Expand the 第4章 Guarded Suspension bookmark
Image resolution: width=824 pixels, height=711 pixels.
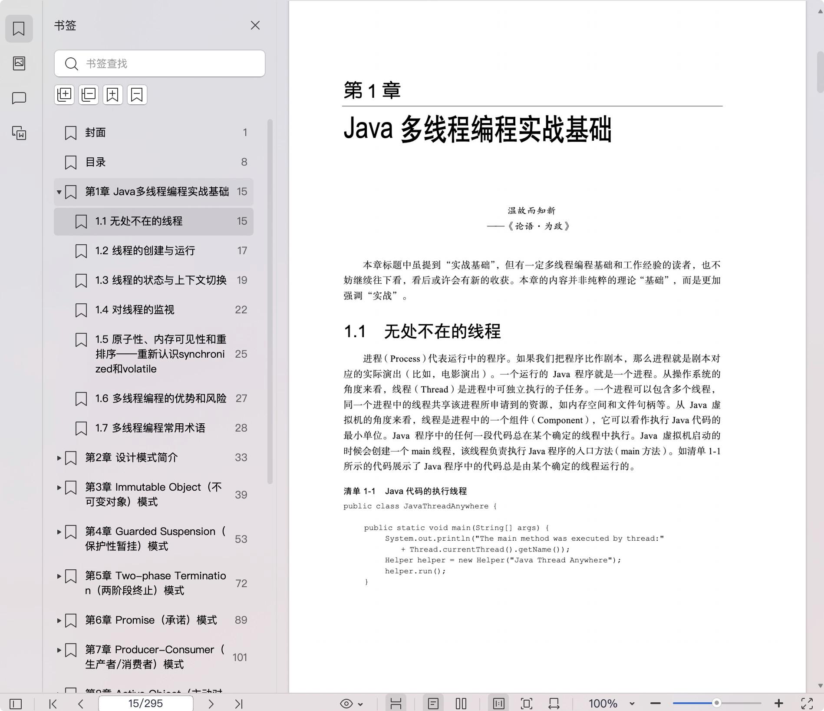click(x=59, y=532)
